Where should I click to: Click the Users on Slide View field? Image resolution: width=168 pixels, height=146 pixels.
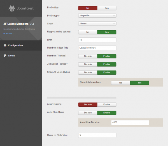point(97,135)
